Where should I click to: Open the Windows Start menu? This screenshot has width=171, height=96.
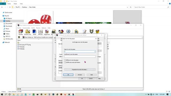(2, 94)
